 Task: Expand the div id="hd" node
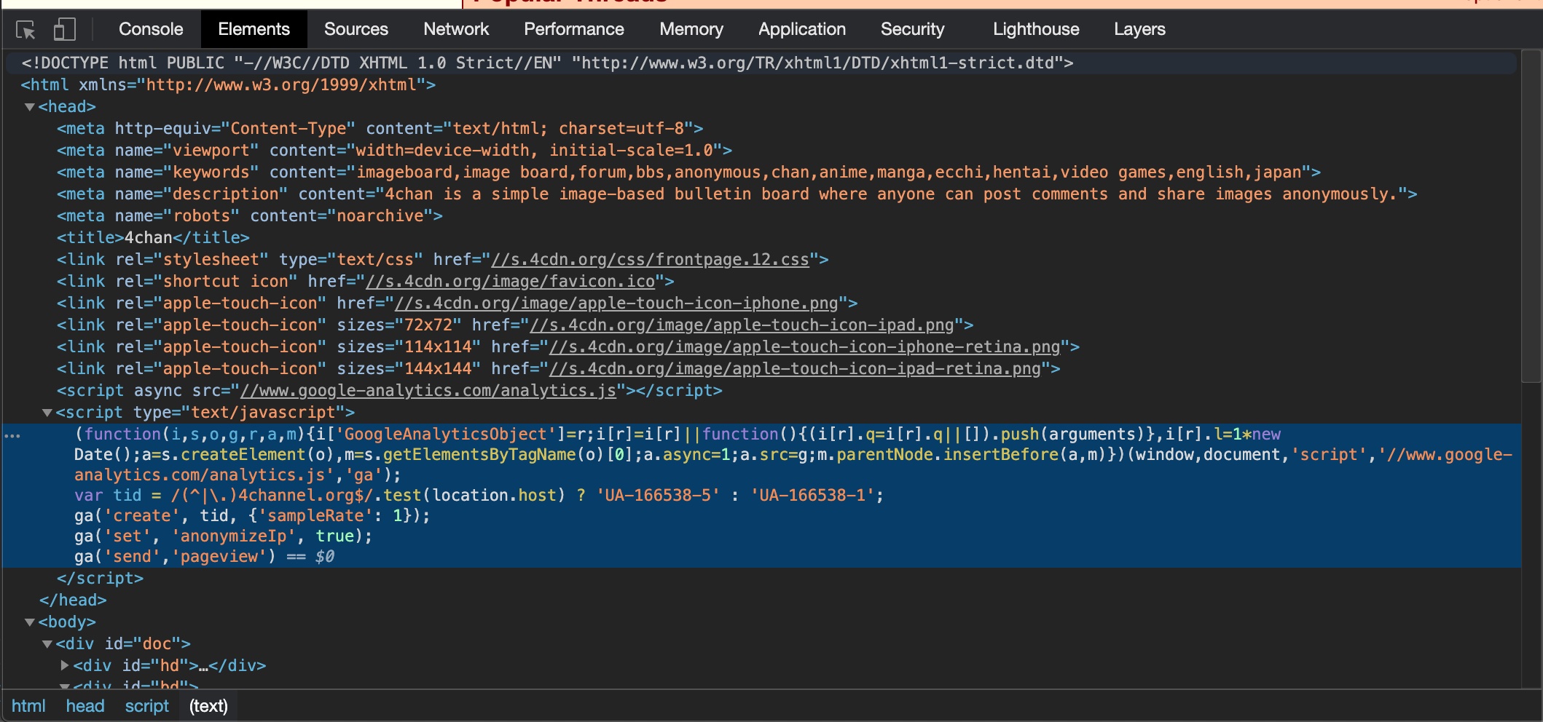coord(65,665)
